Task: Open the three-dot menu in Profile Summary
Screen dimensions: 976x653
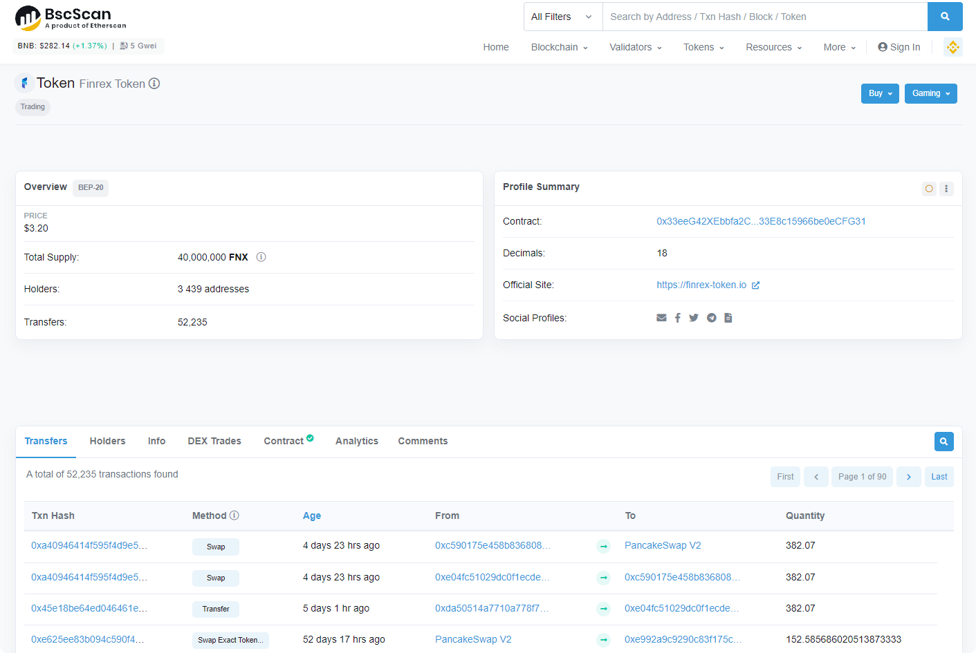Action: [946, 189]
